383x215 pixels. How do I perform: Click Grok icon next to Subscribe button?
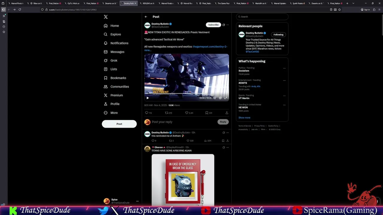(x=224, y=25)
